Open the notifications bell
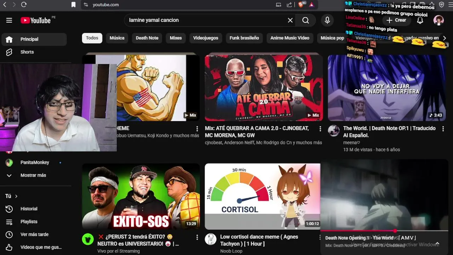 420,20
